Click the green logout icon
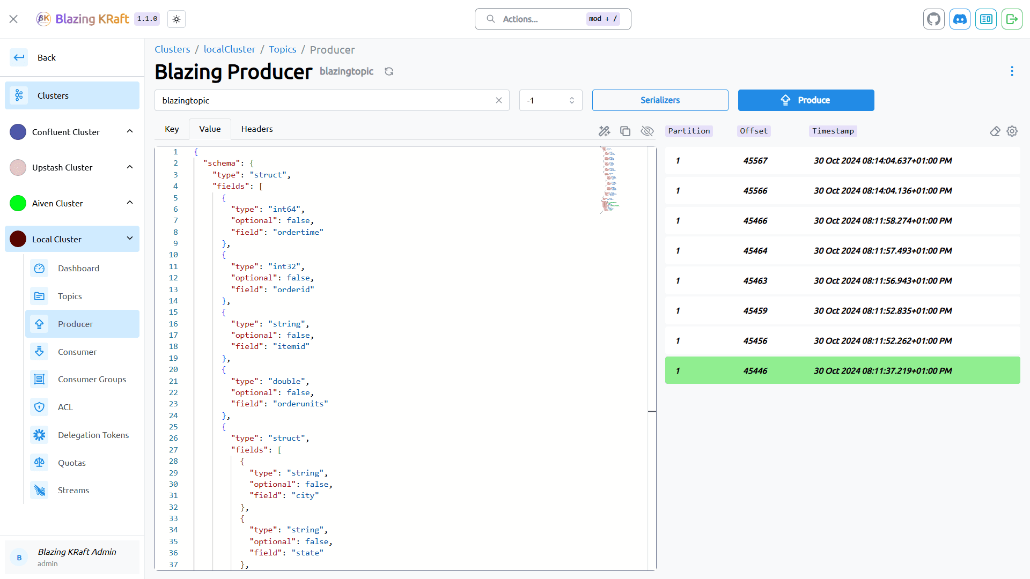Screen dimensions: 1030x579 [1012, 19]
